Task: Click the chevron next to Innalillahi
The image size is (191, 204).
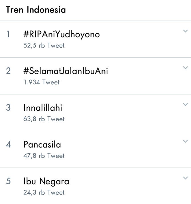Action: pos(185,105)
